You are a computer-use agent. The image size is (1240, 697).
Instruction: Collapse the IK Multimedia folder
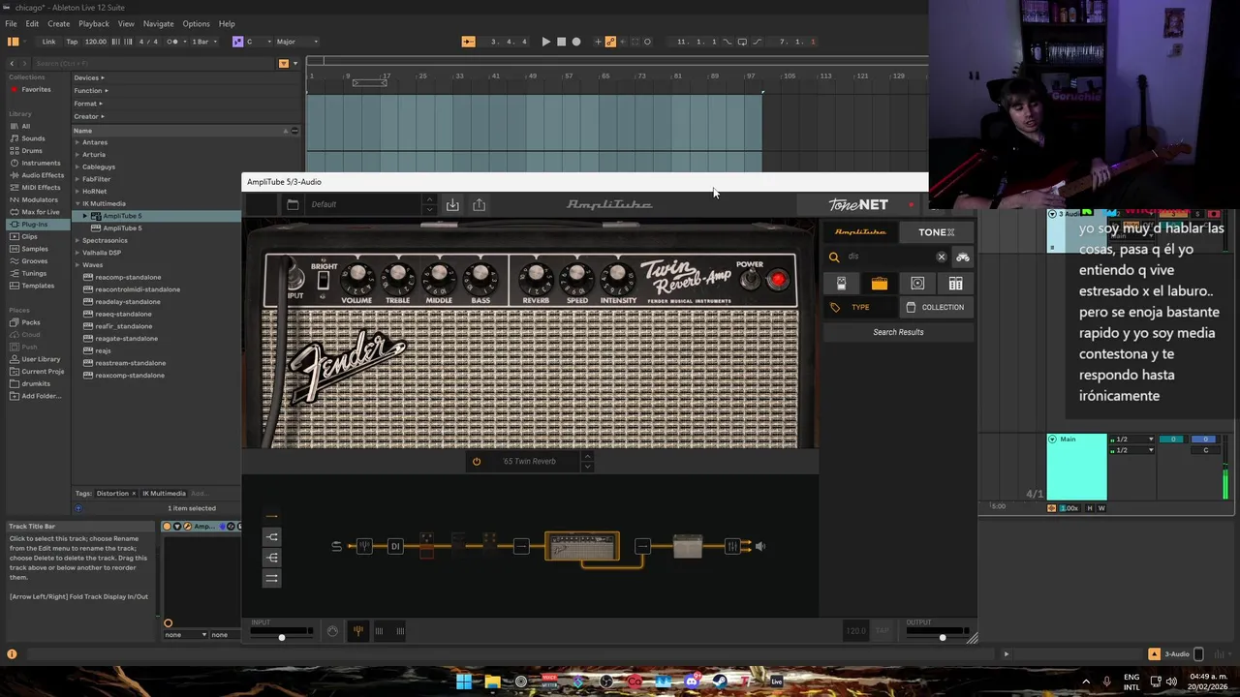click(x=77, y=203)
